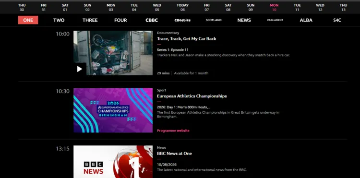
Task: Click Trackers Neil and Jason description
Action: 223,55
